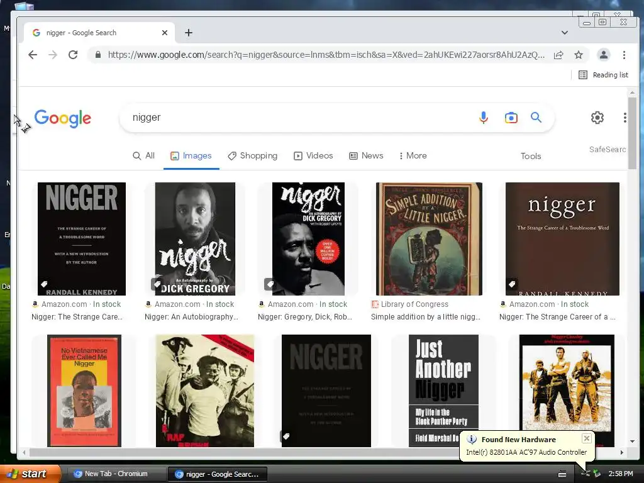This screenshot has width=644, height=483.
Task: Reload the current page
Action: click(73, 55)
